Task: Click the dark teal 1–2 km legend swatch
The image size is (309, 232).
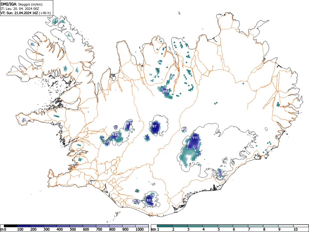Action: point(165,226)
